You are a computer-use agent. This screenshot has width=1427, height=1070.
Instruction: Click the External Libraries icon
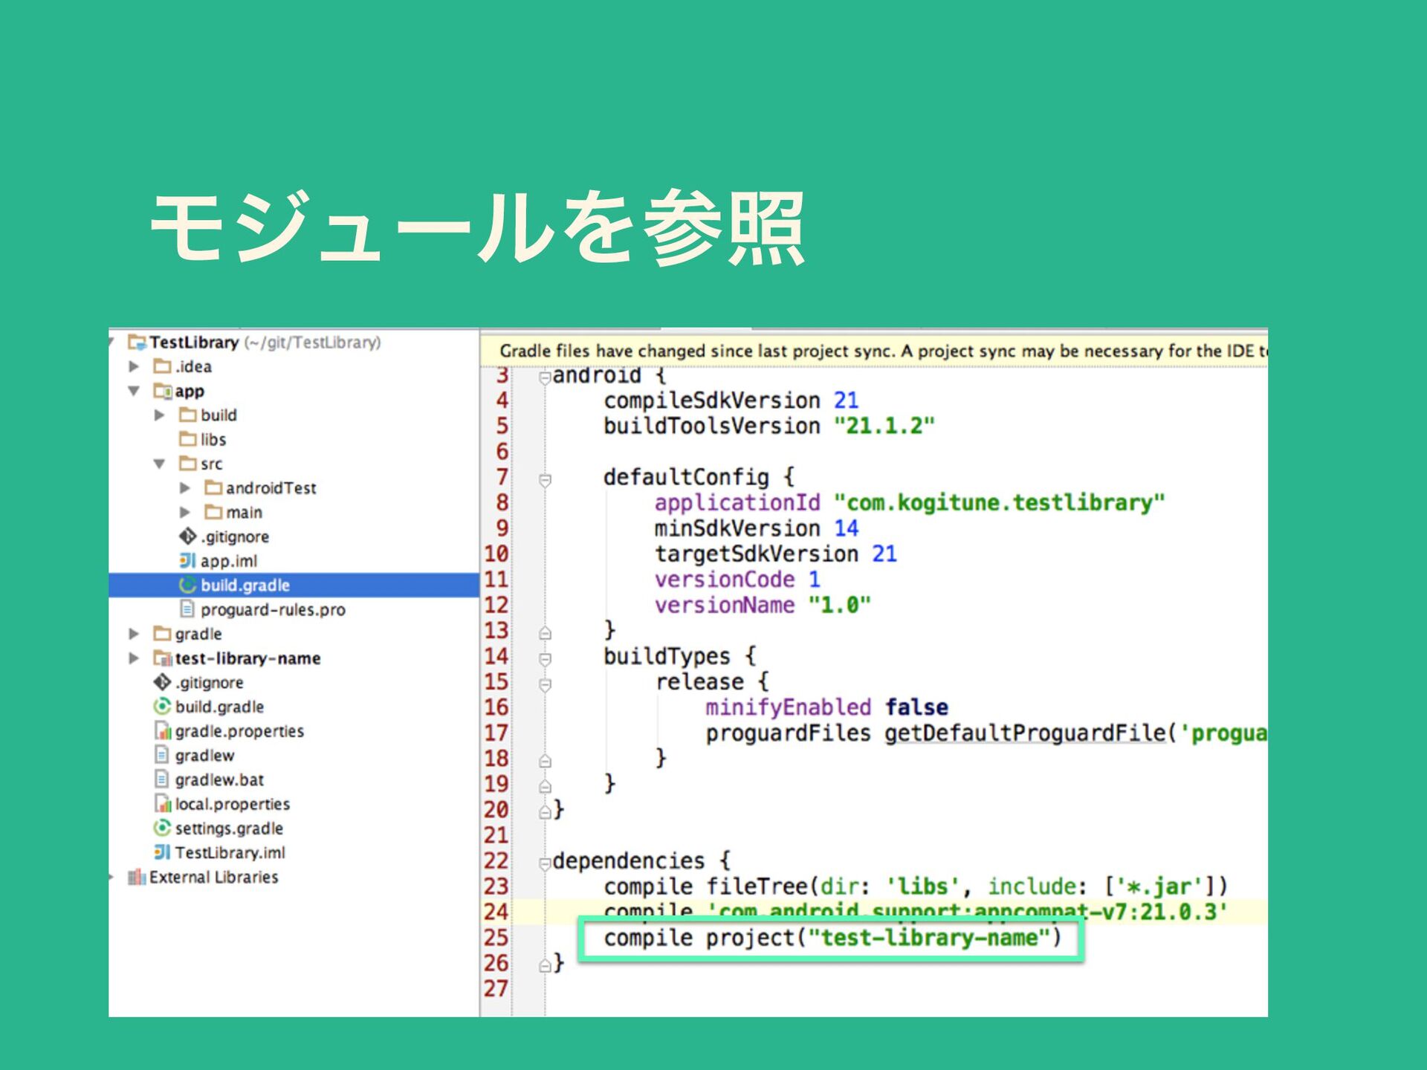[137, 877]
